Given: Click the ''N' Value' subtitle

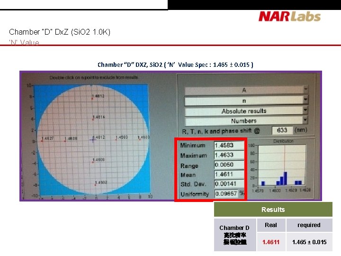Looking at the screenshot, I should click(24, 42).
